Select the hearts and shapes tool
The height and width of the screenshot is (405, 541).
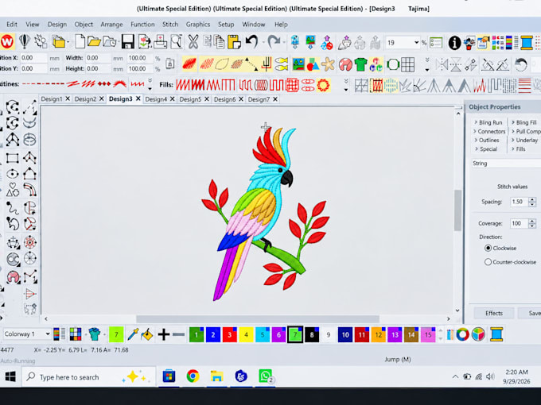13,190
